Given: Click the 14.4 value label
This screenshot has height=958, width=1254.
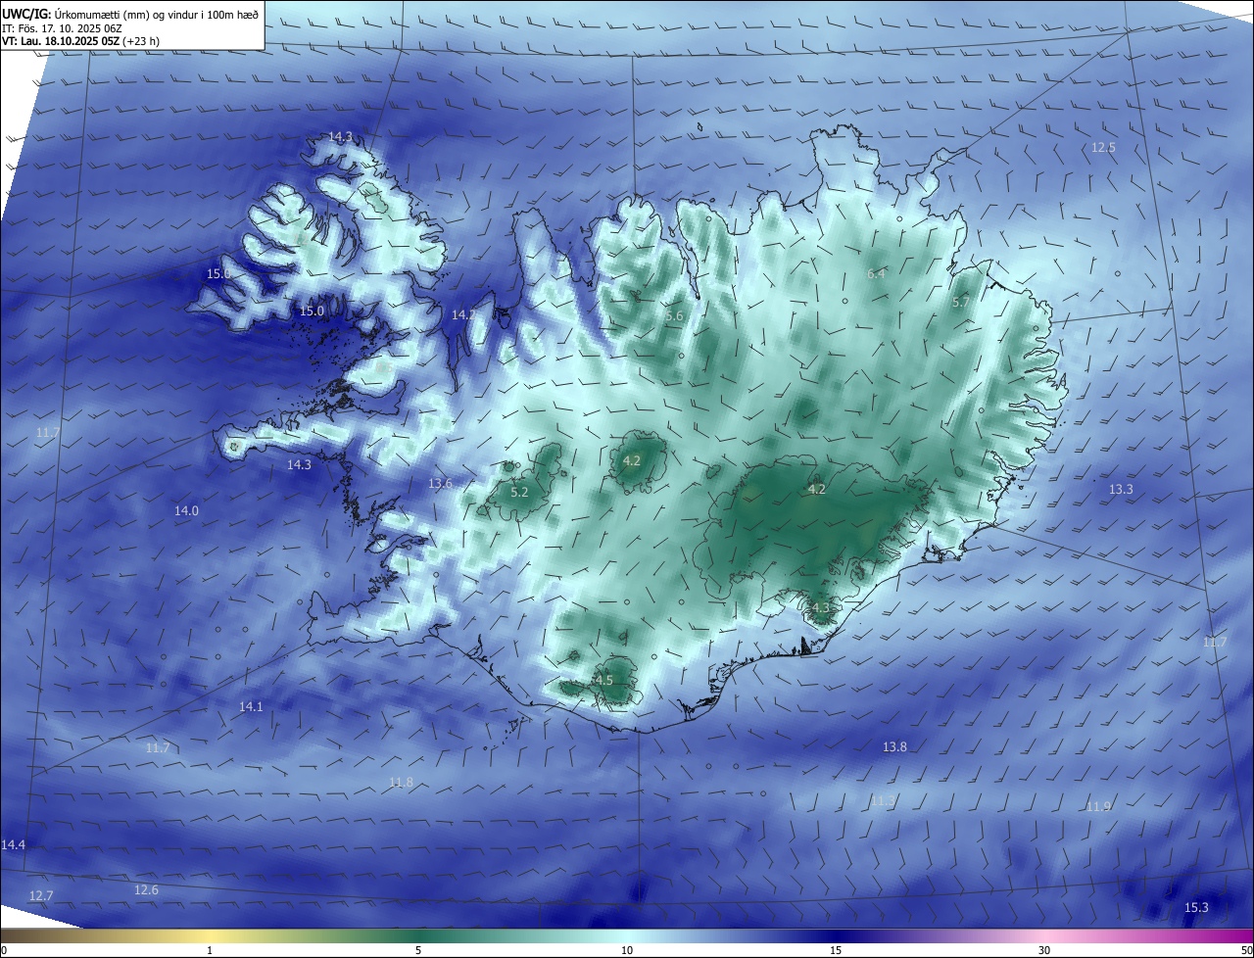Looking at the screenshot, I should pos(14,844).
